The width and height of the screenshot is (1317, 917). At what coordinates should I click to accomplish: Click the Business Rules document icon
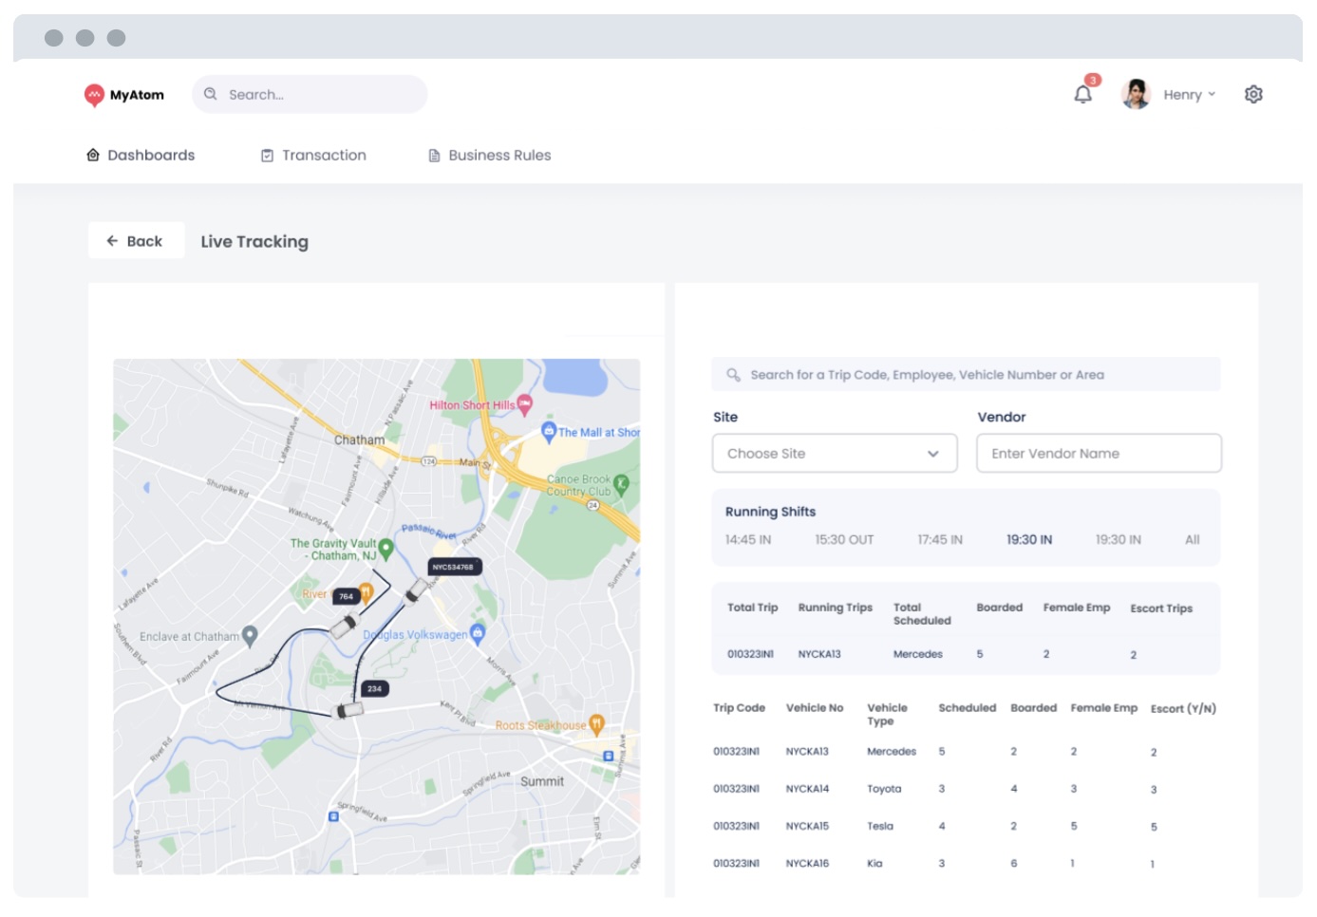tap(434, 156)
